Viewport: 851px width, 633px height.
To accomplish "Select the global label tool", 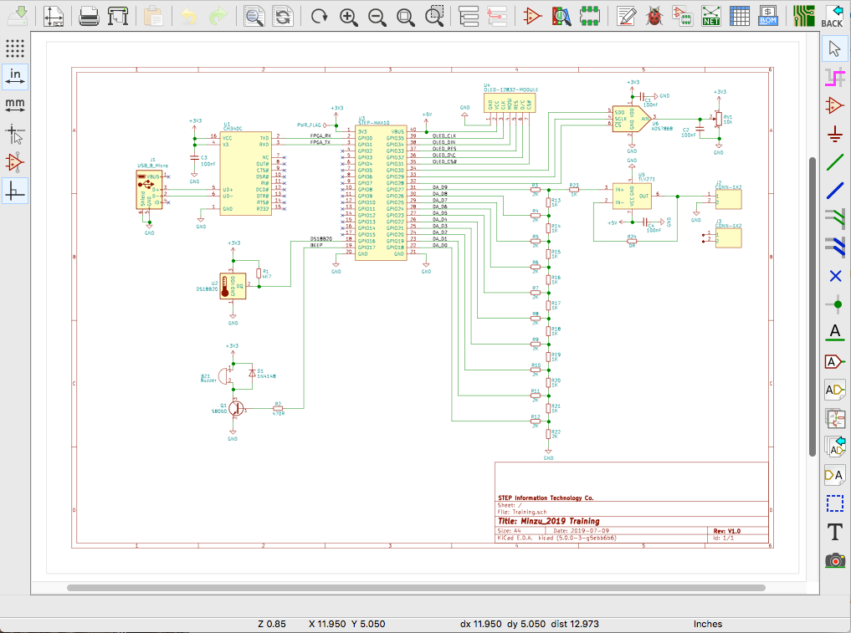I will click(x=835, y=361).
